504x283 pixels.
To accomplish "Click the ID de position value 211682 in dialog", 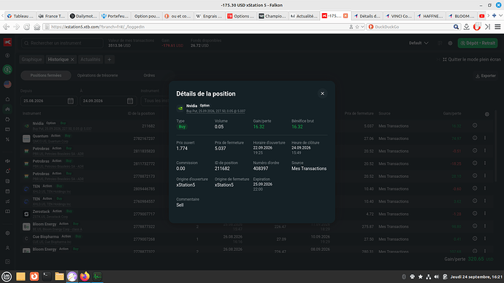I will coord(222,168).
